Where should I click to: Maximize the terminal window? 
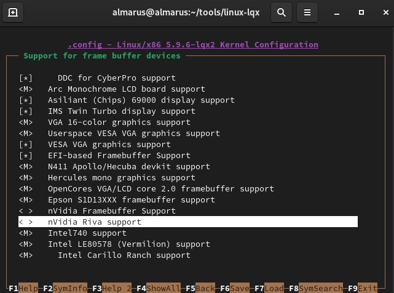tap(361, 12)
